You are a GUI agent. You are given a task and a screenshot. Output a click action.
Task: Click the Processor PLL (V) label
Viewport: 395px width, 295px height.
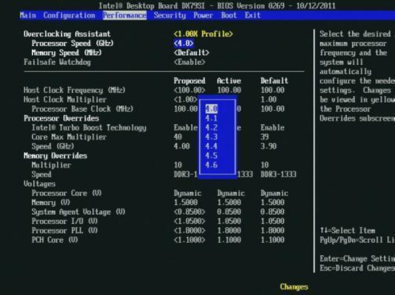tap(64, 230)
